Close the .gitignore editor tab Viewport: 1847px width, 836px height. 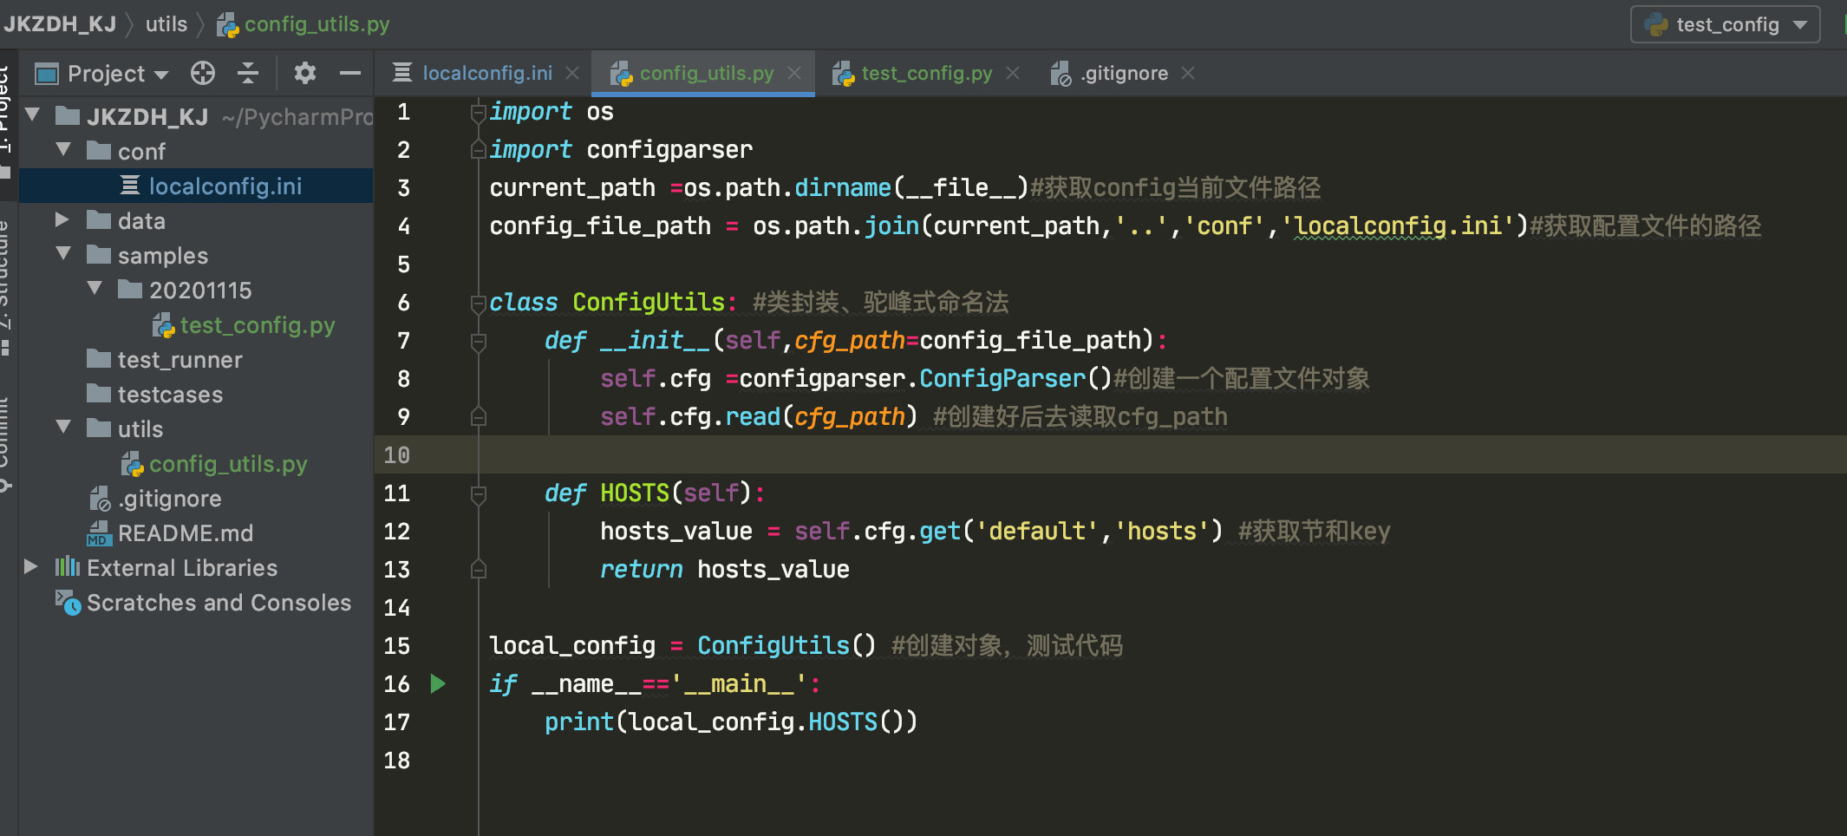pos(1188,74)
